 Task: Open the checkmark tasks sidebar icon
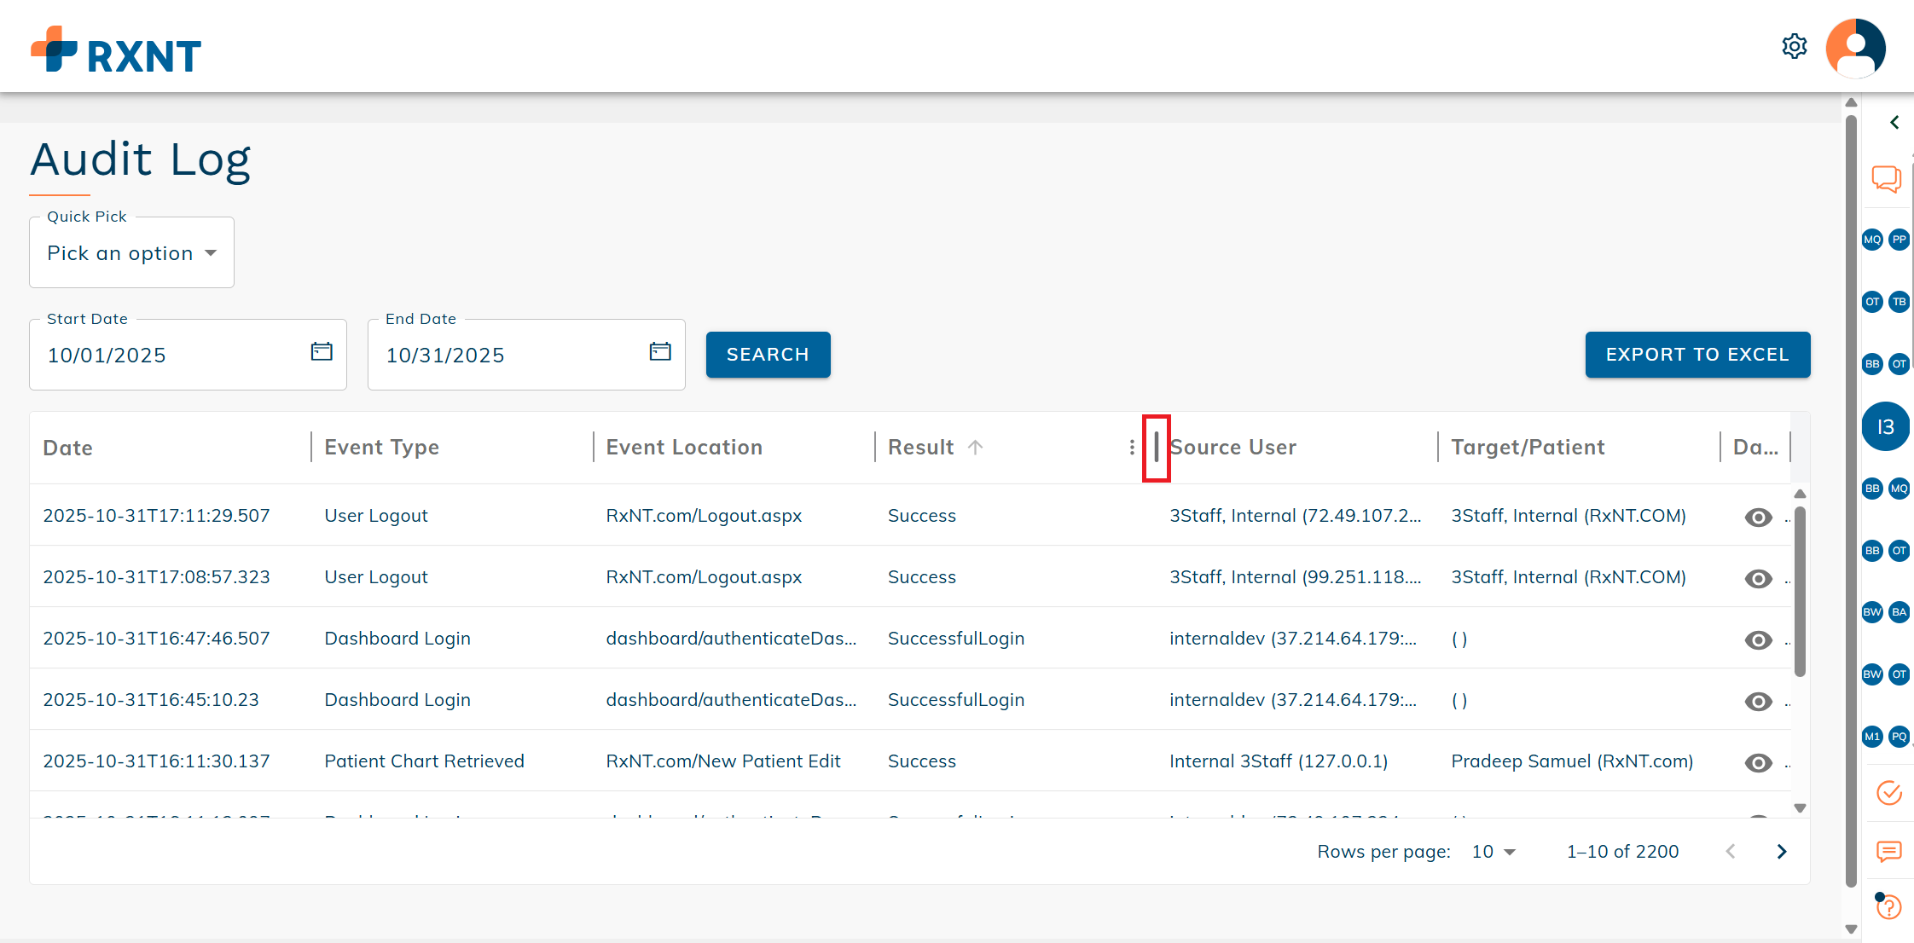click(x=1888, y=792)
